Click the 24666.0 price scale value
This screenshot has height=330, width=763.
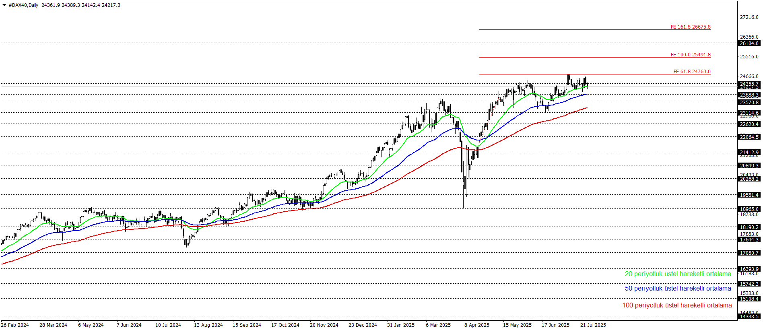click(x=749, y=76)
